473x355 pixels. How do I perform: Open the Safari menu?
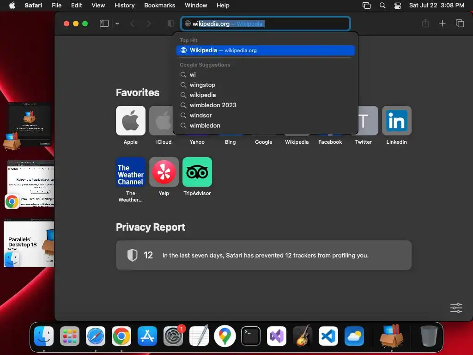click(33, 6)
